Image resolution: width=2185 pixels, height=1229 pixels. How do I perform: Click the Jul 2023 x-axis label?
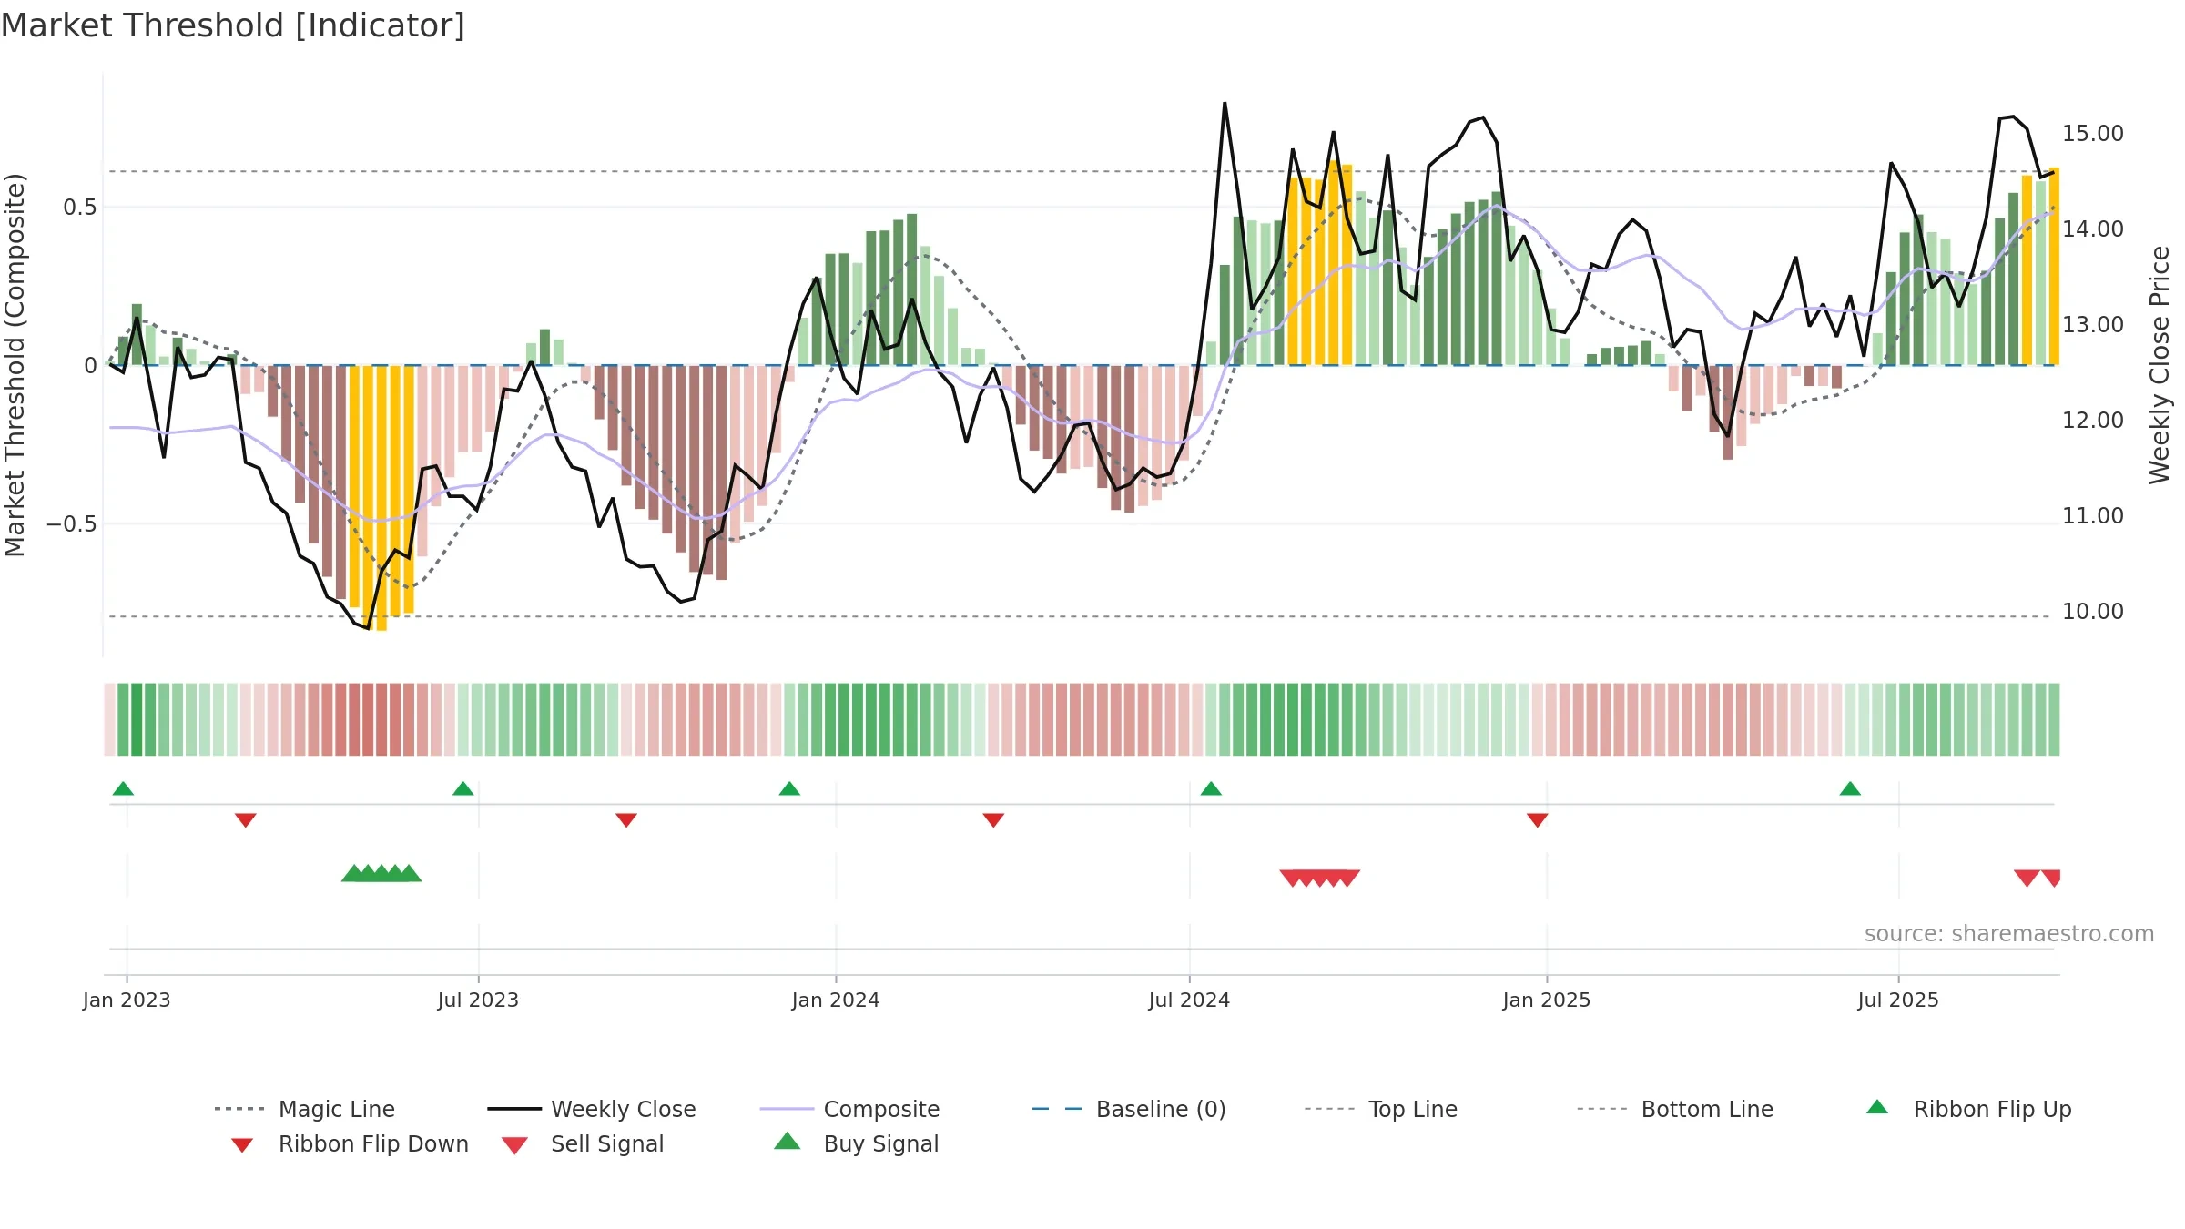(x=478, y=1000)
